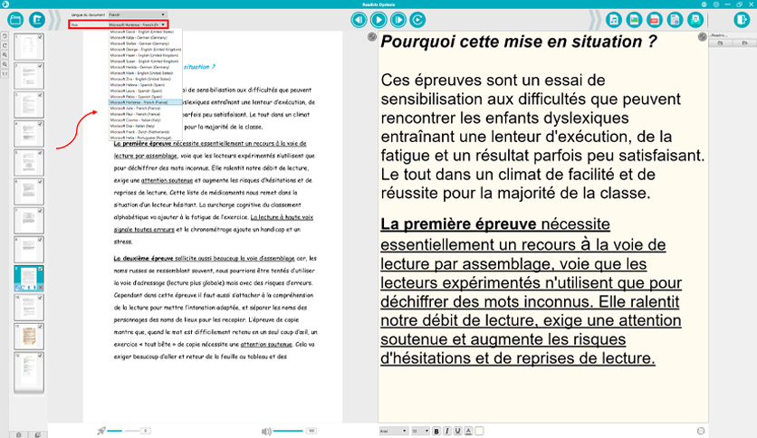Select voice Microsoft George - English (United Kingdom)
This screenshot has height=438, width=757.
click(x=145, y=49)
